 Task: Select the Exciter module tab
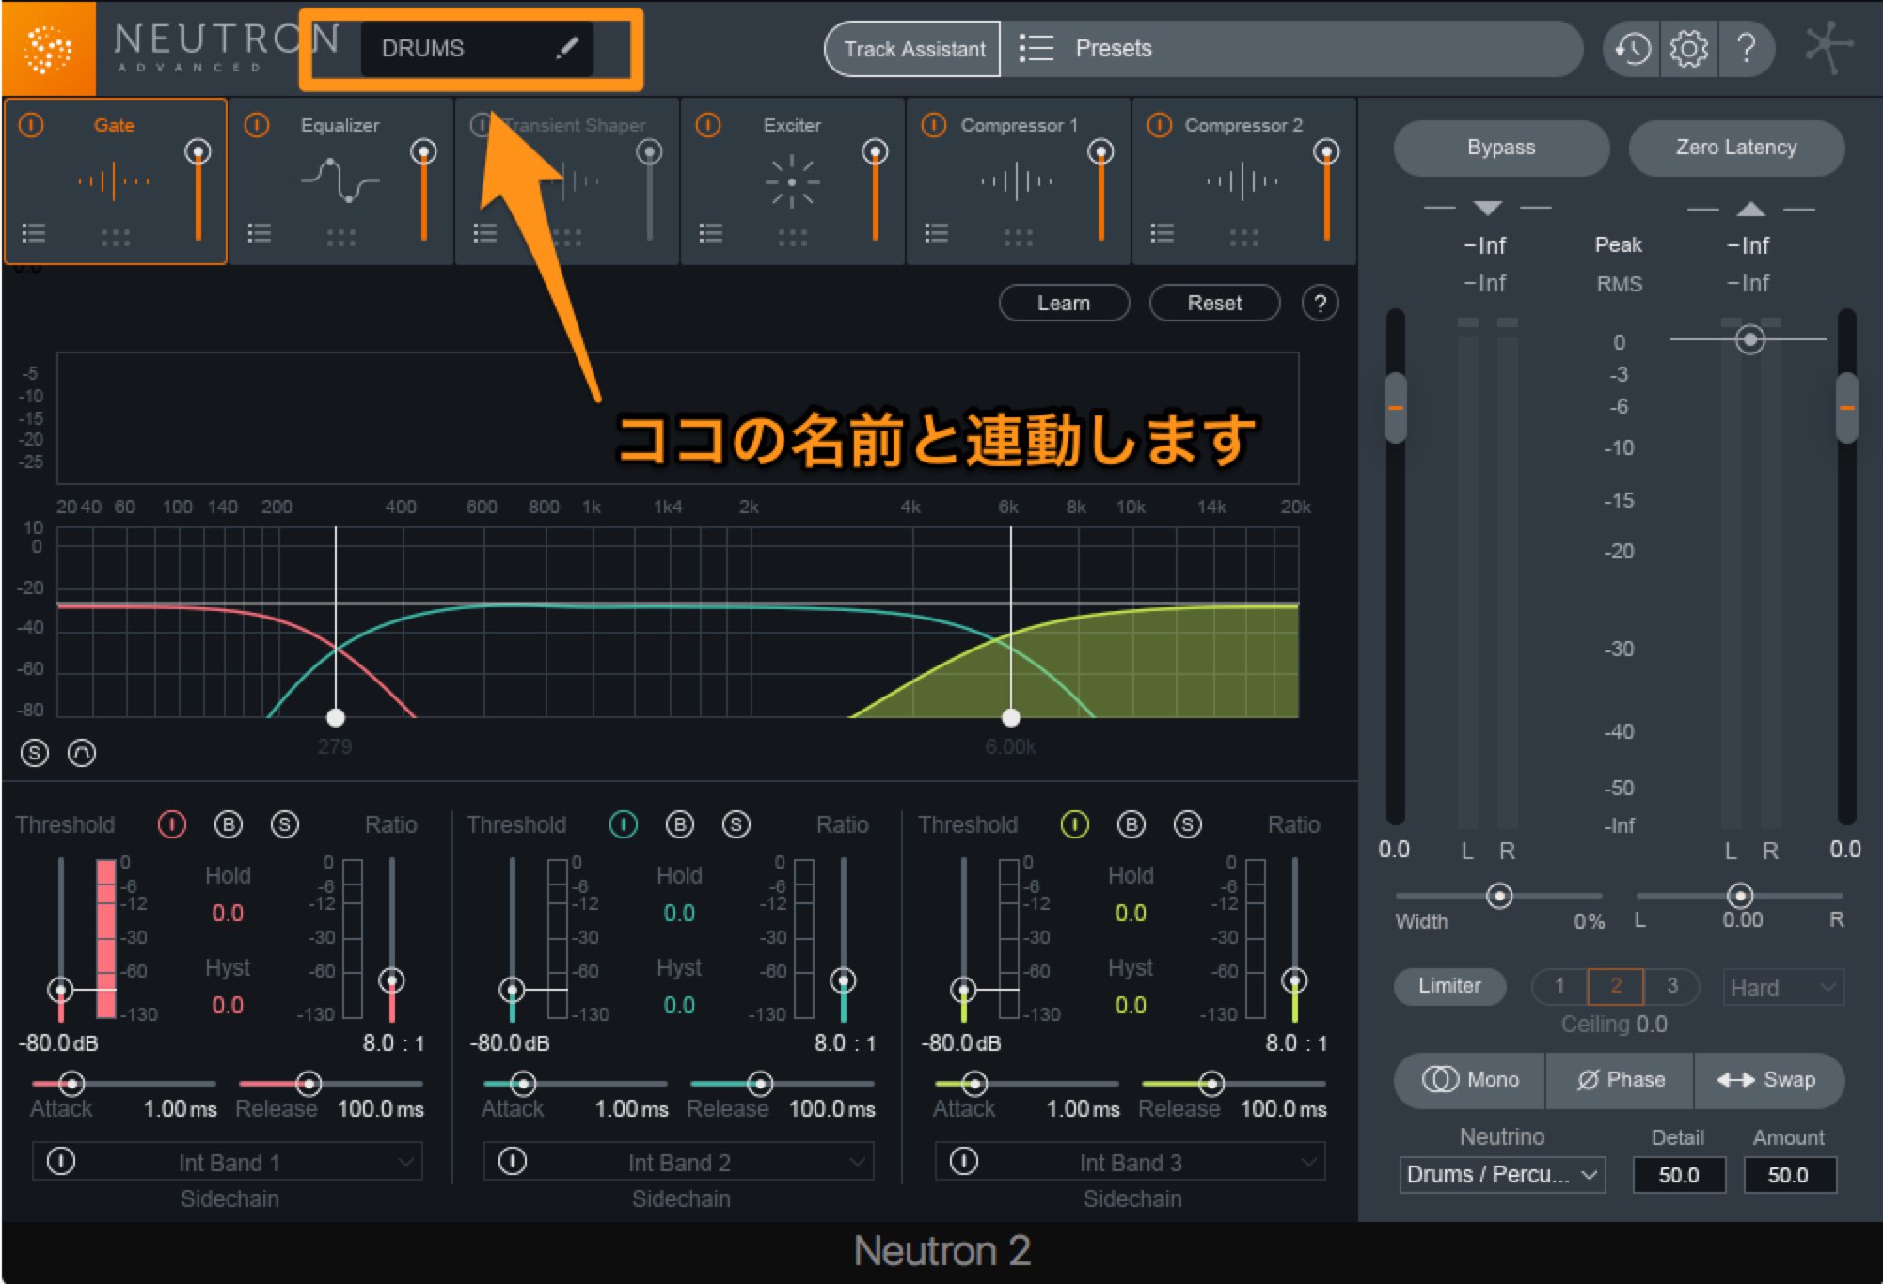[793, 181]
